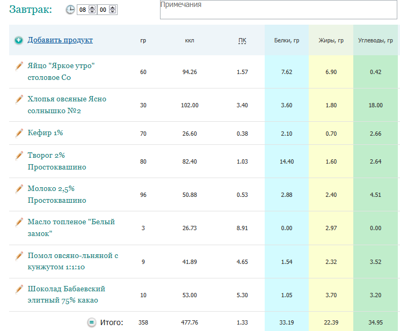The height and width of the screenshot is (331, 400).
Task: Click the 'Белки, гр' column header
Action: click(x=287, y=40)
